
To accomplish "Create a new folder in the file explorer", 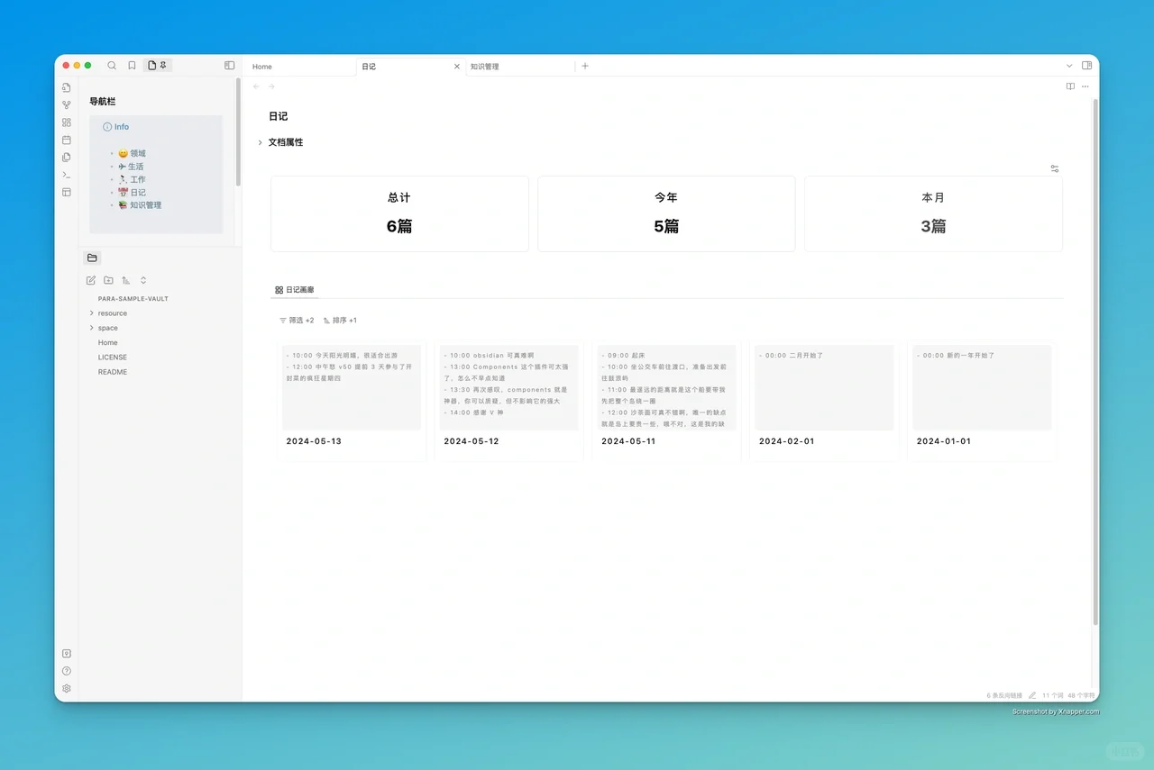I will (x=108, y=280).
